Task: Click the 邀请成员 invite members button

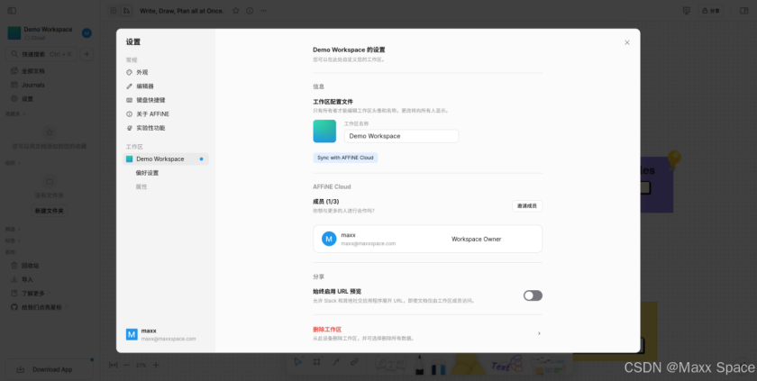Action: 526,206
